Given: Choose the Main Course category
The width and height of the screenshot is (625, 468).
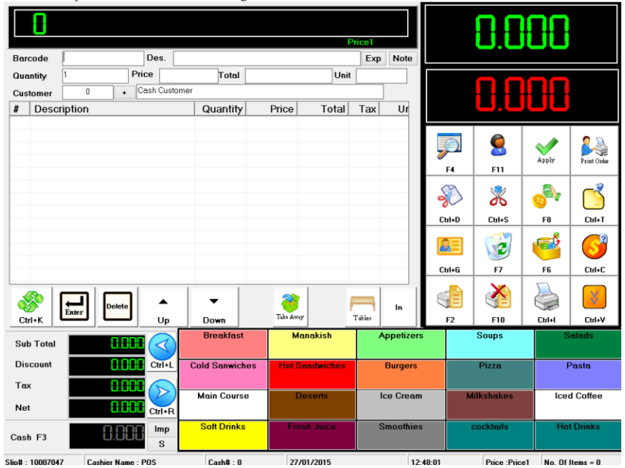Looking at the screenshot, I should (223, 405).
